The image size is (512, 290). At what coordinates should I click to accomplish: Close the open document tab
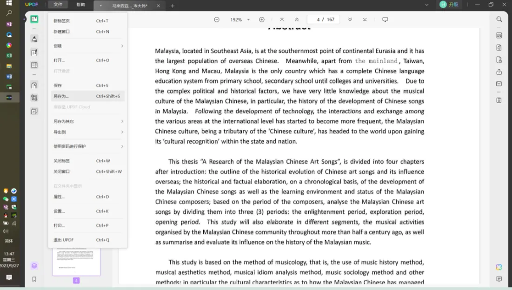[x=159, y=6]
